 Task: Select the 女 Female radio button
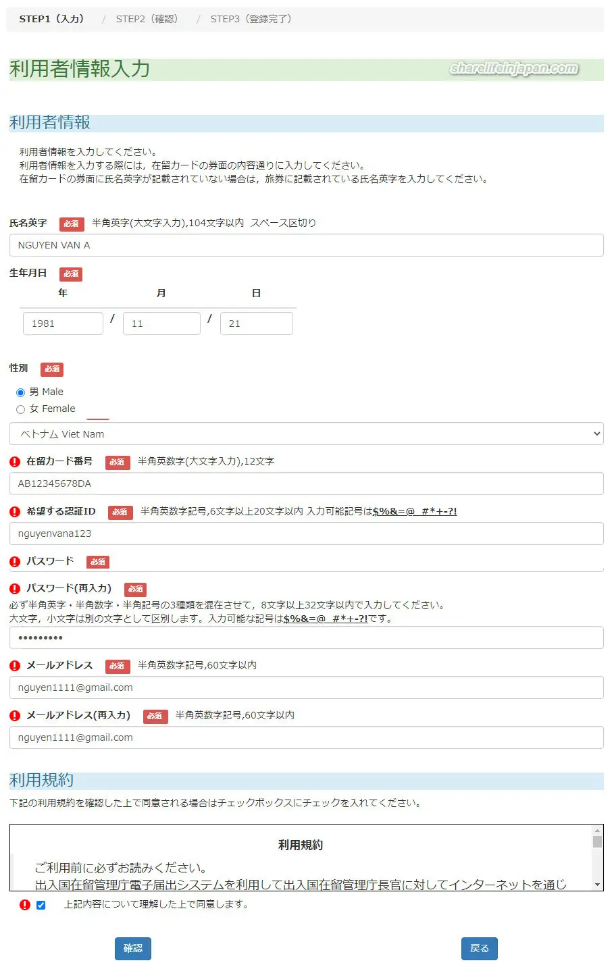click(20, 409)
